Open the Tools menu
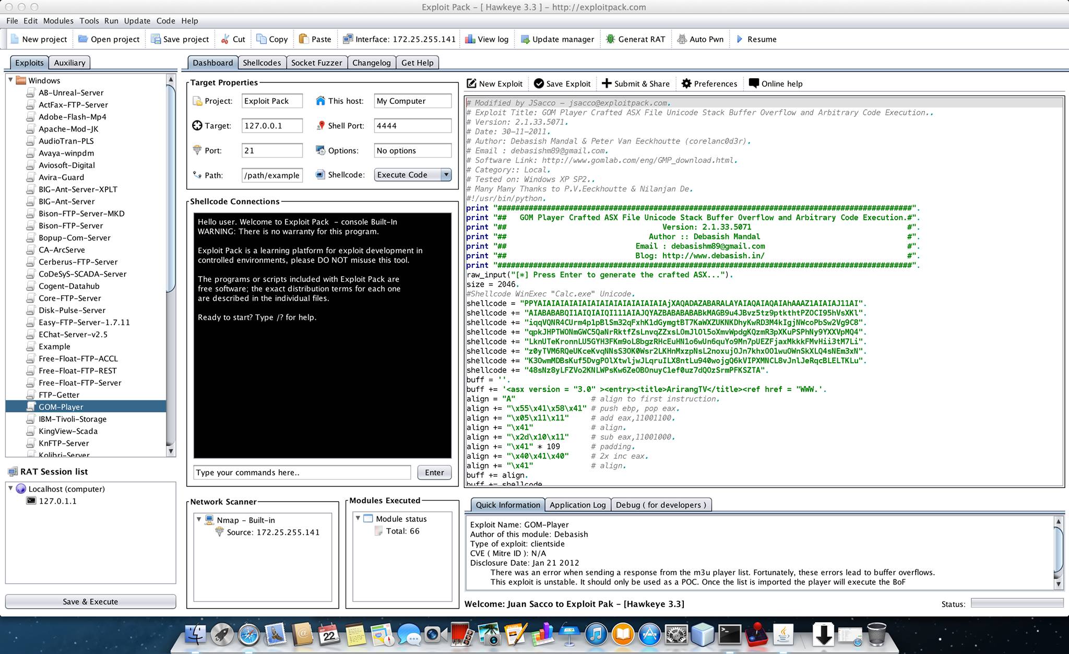Image resolution: width=1069 pixels, height=654 pixels. click(x=89, y=21)
